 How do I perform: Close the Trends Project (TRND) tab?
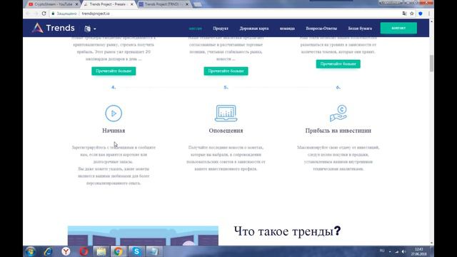click(187, 4)
